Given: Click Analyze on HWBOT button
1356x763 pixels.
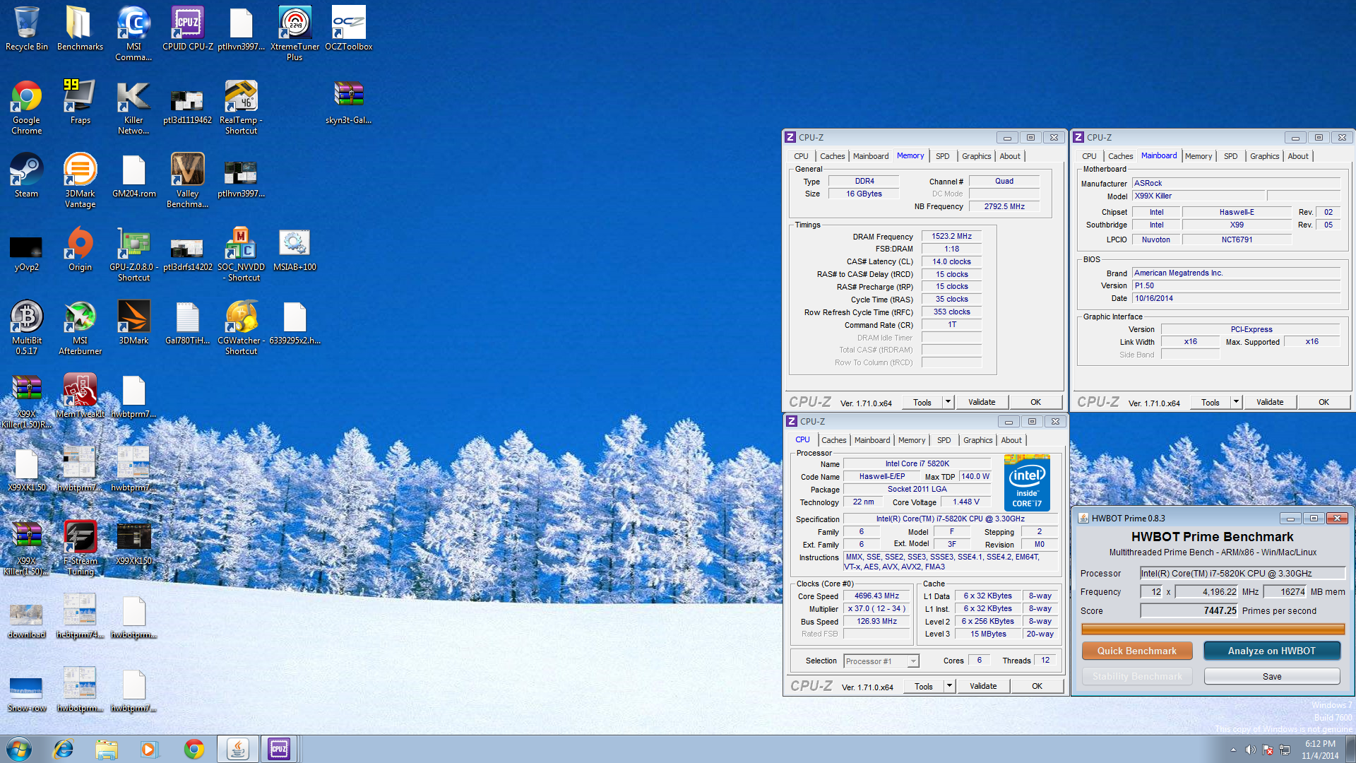Looking at the screenshot, I should (x=1271, y=651).
